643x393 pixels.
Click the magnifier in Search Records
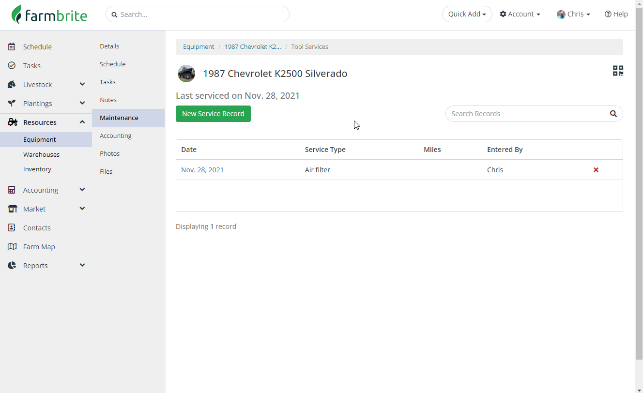click(x=613, y=114)
